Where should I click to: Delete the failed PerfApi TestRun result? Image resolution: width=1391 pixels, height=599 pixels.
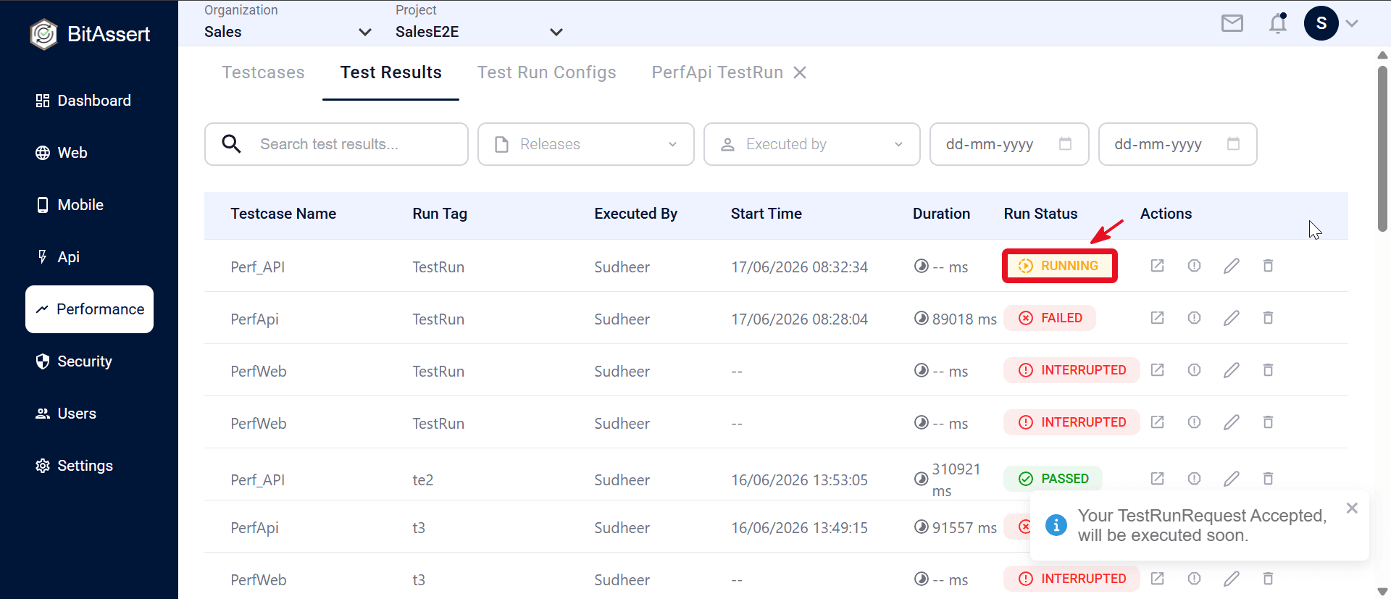coord(1268,318)
